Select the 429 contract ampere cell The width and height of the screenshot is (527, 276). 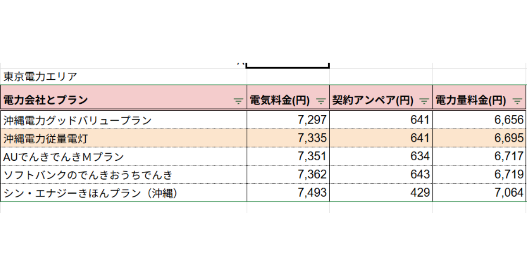381,192
